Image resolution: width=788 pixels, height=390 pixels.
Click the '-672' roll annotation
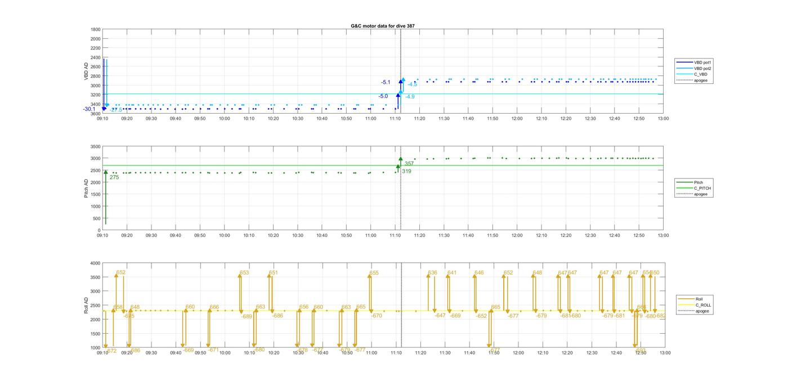click(111, 351)
